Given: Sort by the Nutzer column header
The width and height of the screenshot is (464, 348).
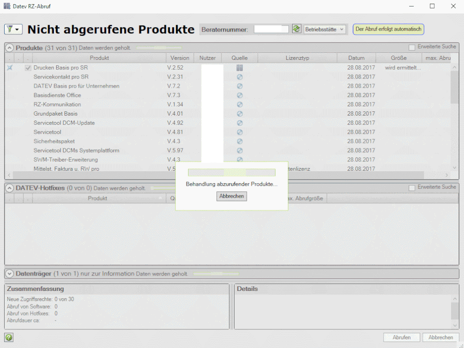Looking at the screenshot, I should click(x=208, y=58).
